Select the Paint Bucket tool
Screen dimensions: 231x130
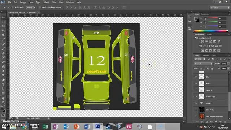pyautogui.click(x=3, y=66)
